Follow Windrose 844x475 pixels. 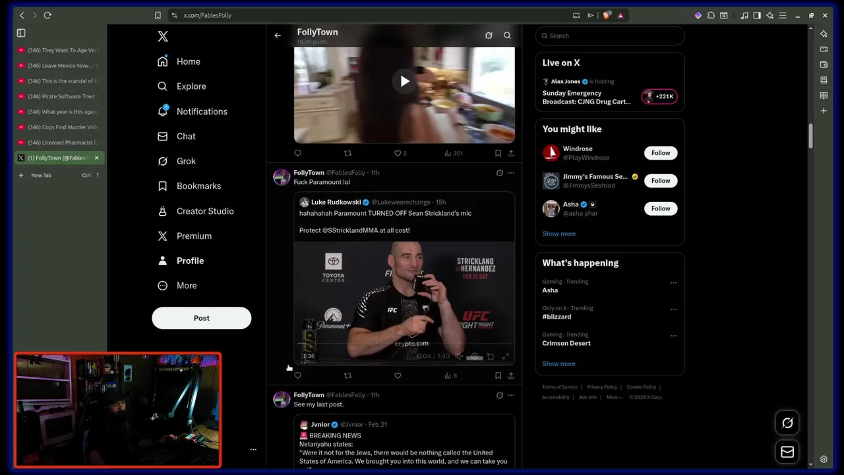(x=660, y=153)
